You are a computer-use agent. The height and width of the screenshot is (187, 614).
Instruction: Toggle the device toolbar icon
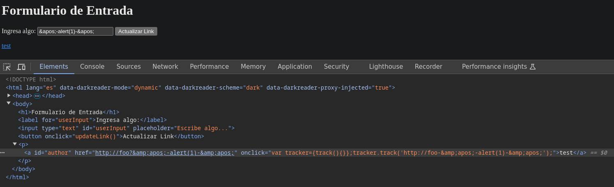click(x=21, y=67)
